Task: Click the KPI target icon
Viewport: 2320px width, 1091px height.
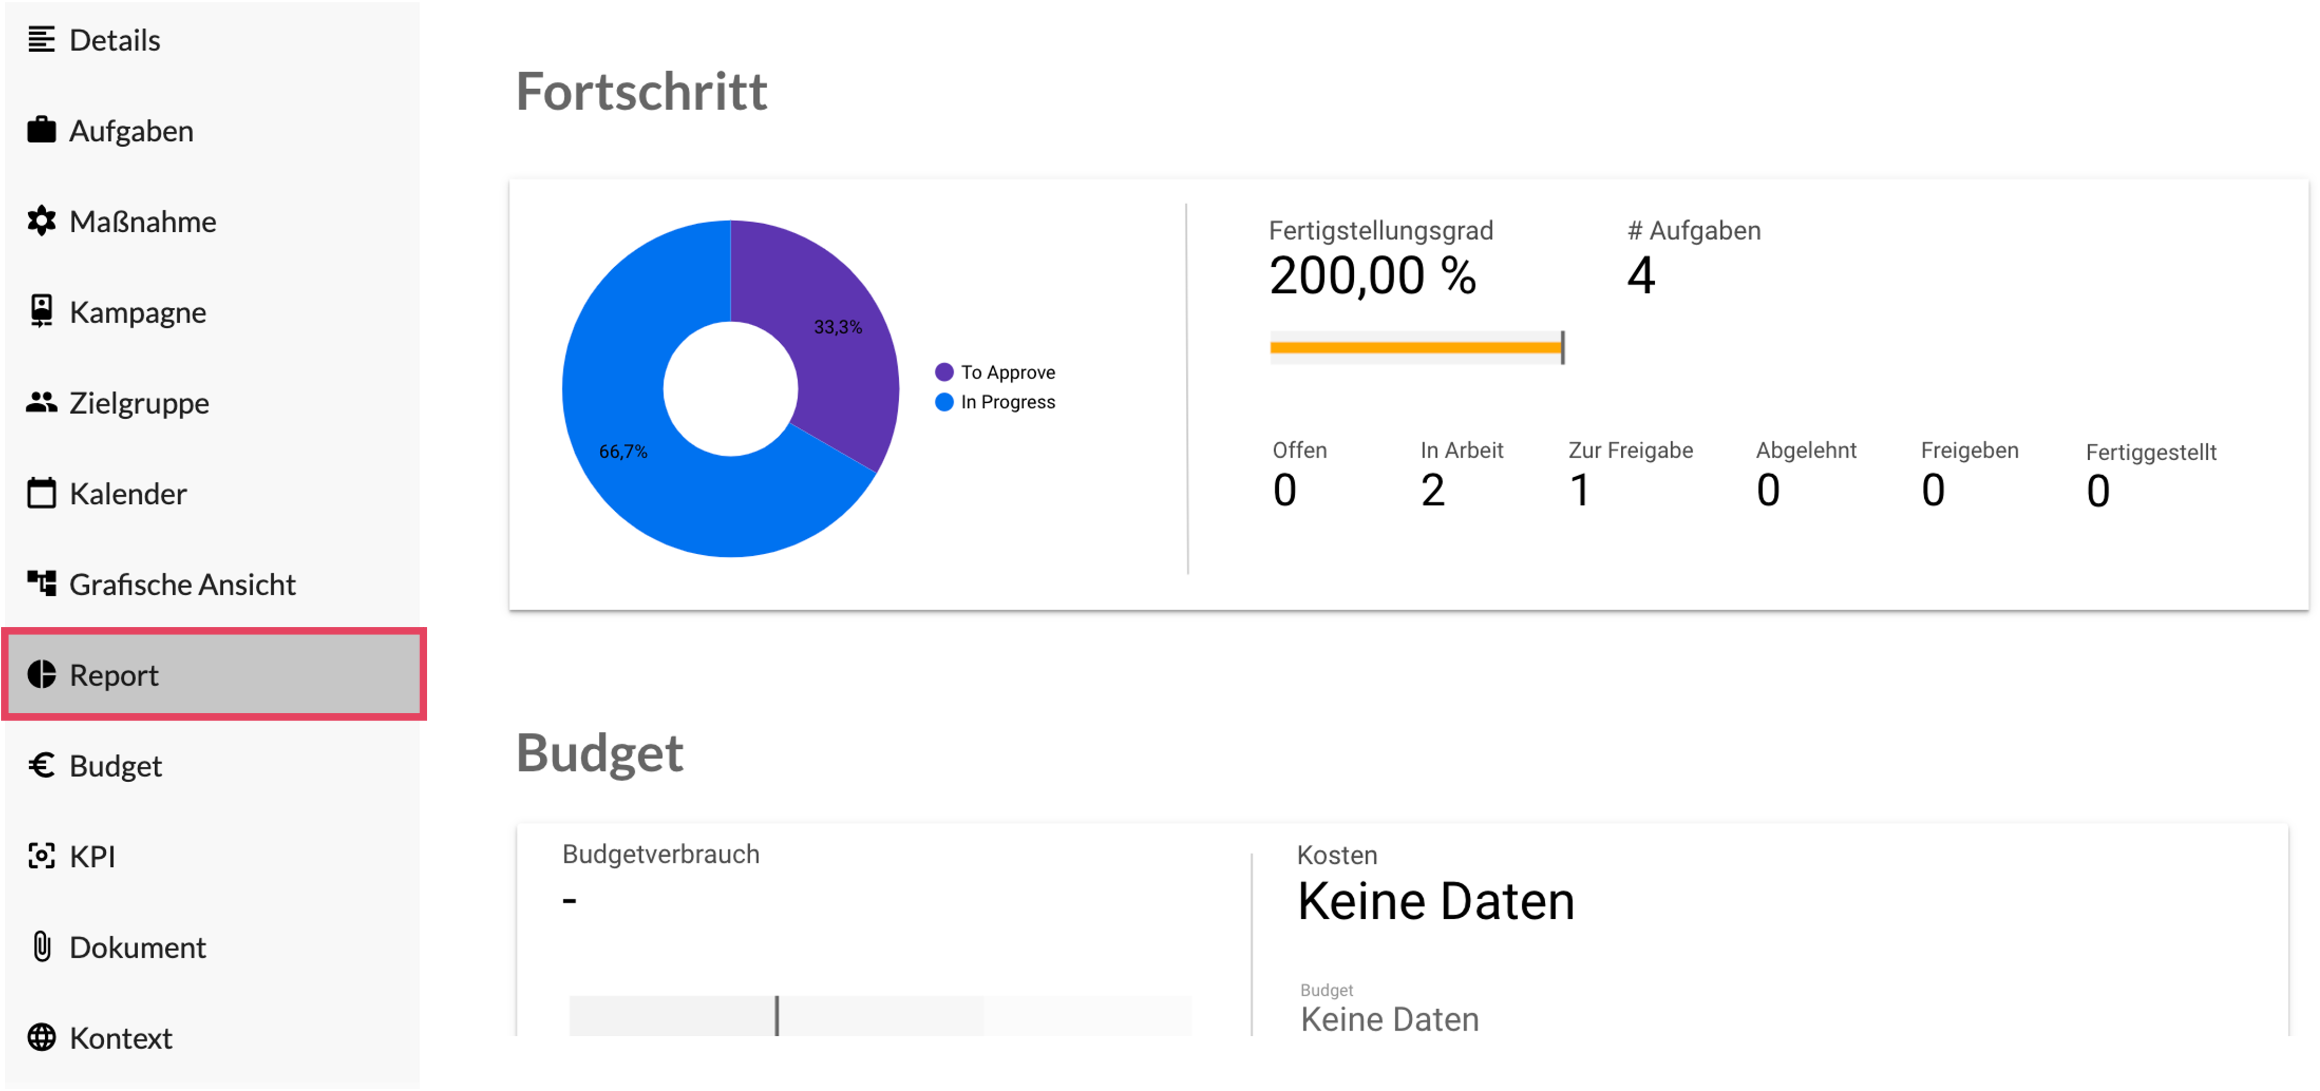Action: 41,856
